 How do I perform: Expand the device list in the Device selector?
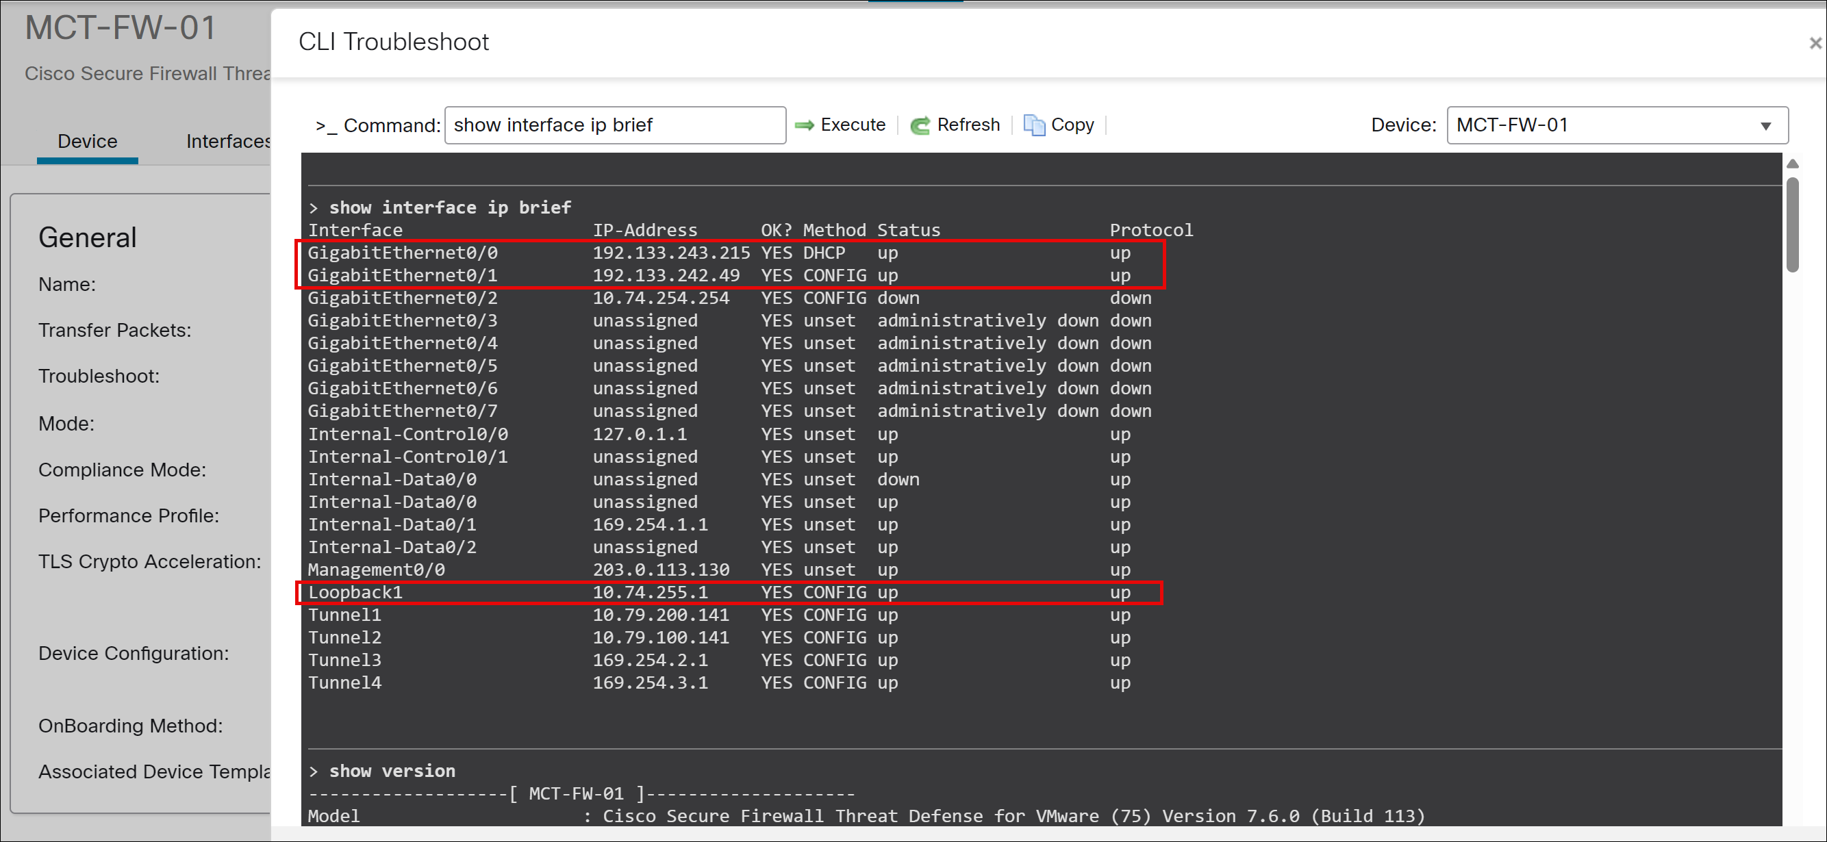coord(1767,125)
